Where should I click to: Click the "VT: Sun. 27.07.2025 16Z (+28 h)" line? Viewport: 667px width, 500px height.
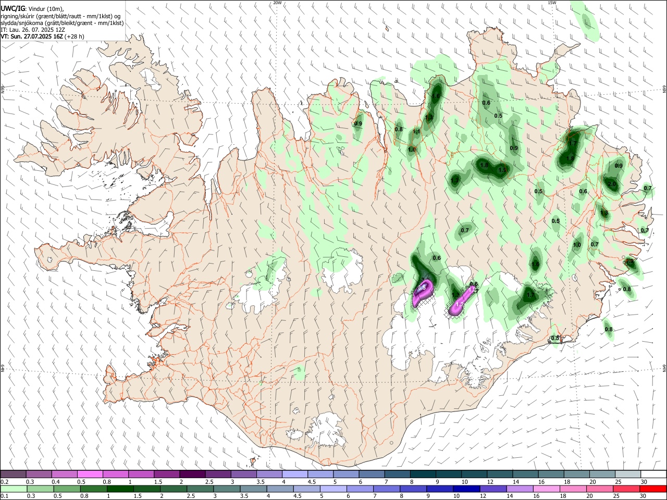click(43, 36)
